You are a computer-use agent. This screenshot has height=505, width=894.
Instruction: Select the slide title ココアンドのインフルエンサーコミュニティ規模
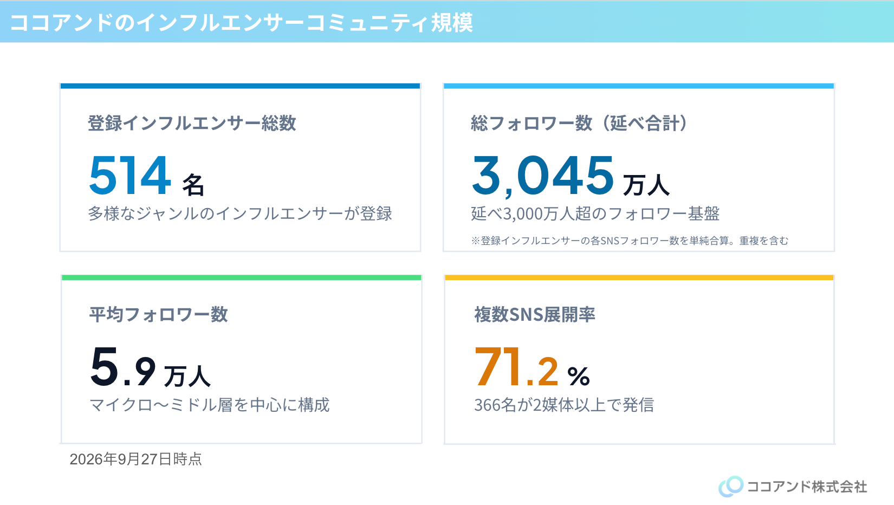click(241, 22)
